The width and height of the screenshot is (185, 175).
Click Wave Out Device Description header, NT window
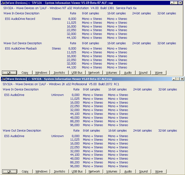23,43
